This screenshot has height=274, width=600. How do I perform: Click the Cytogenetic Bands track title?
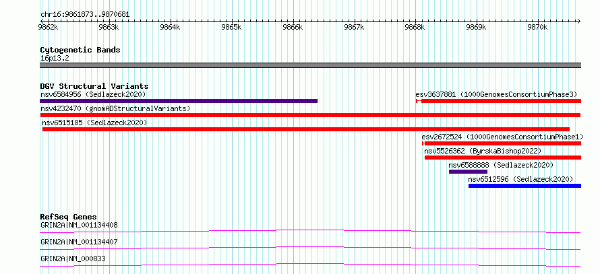pyautogui.click(x=80, y=50)
